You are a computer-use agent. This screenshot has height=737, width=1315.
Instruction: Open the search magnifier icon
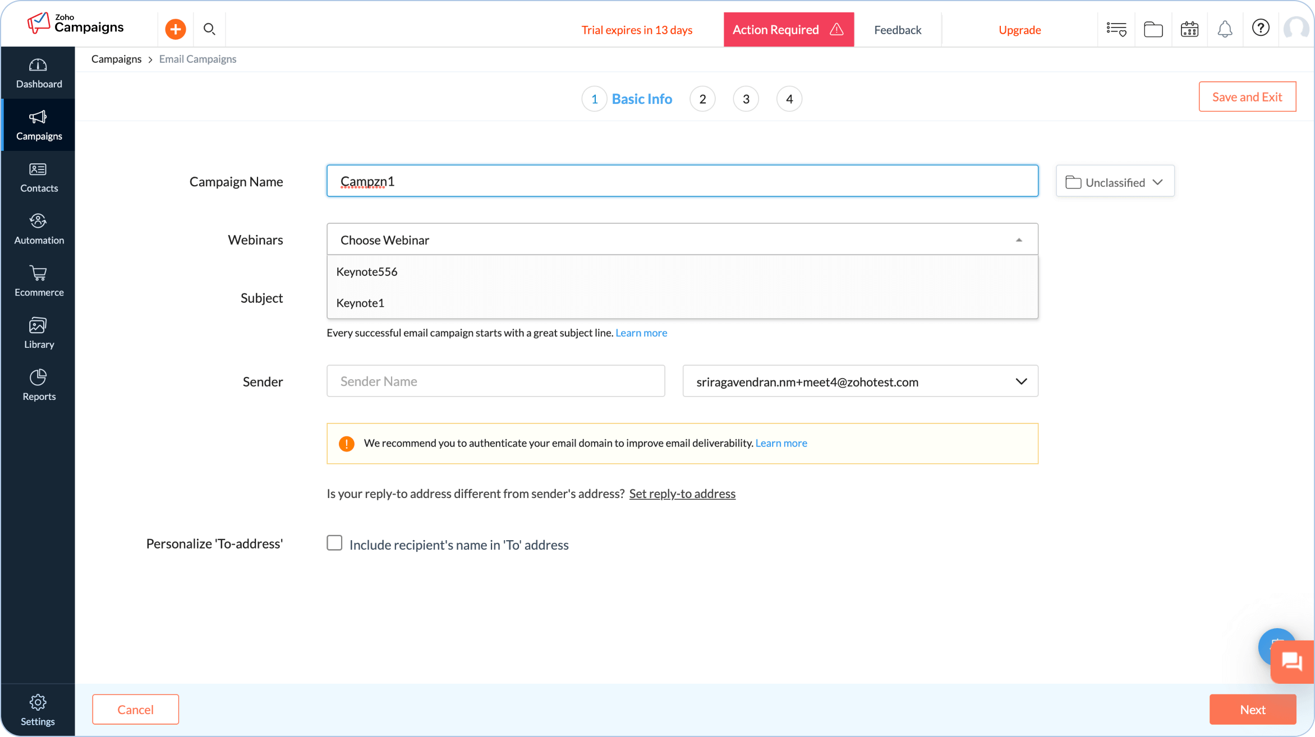point(209,29)
